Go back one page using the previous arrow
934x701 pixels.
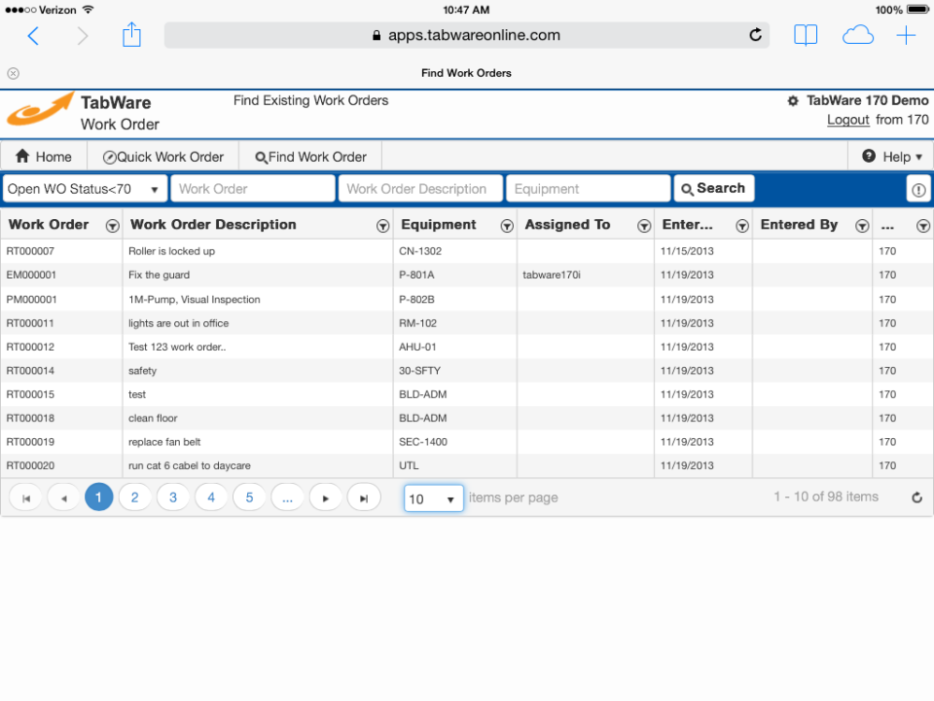(x=63, y=497)
